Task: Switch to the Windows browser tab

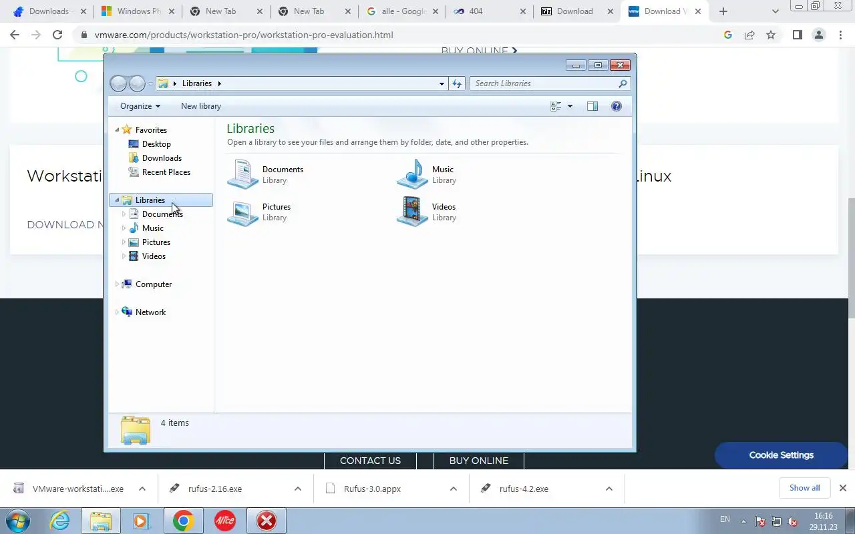Action: (x=137, y=11)
